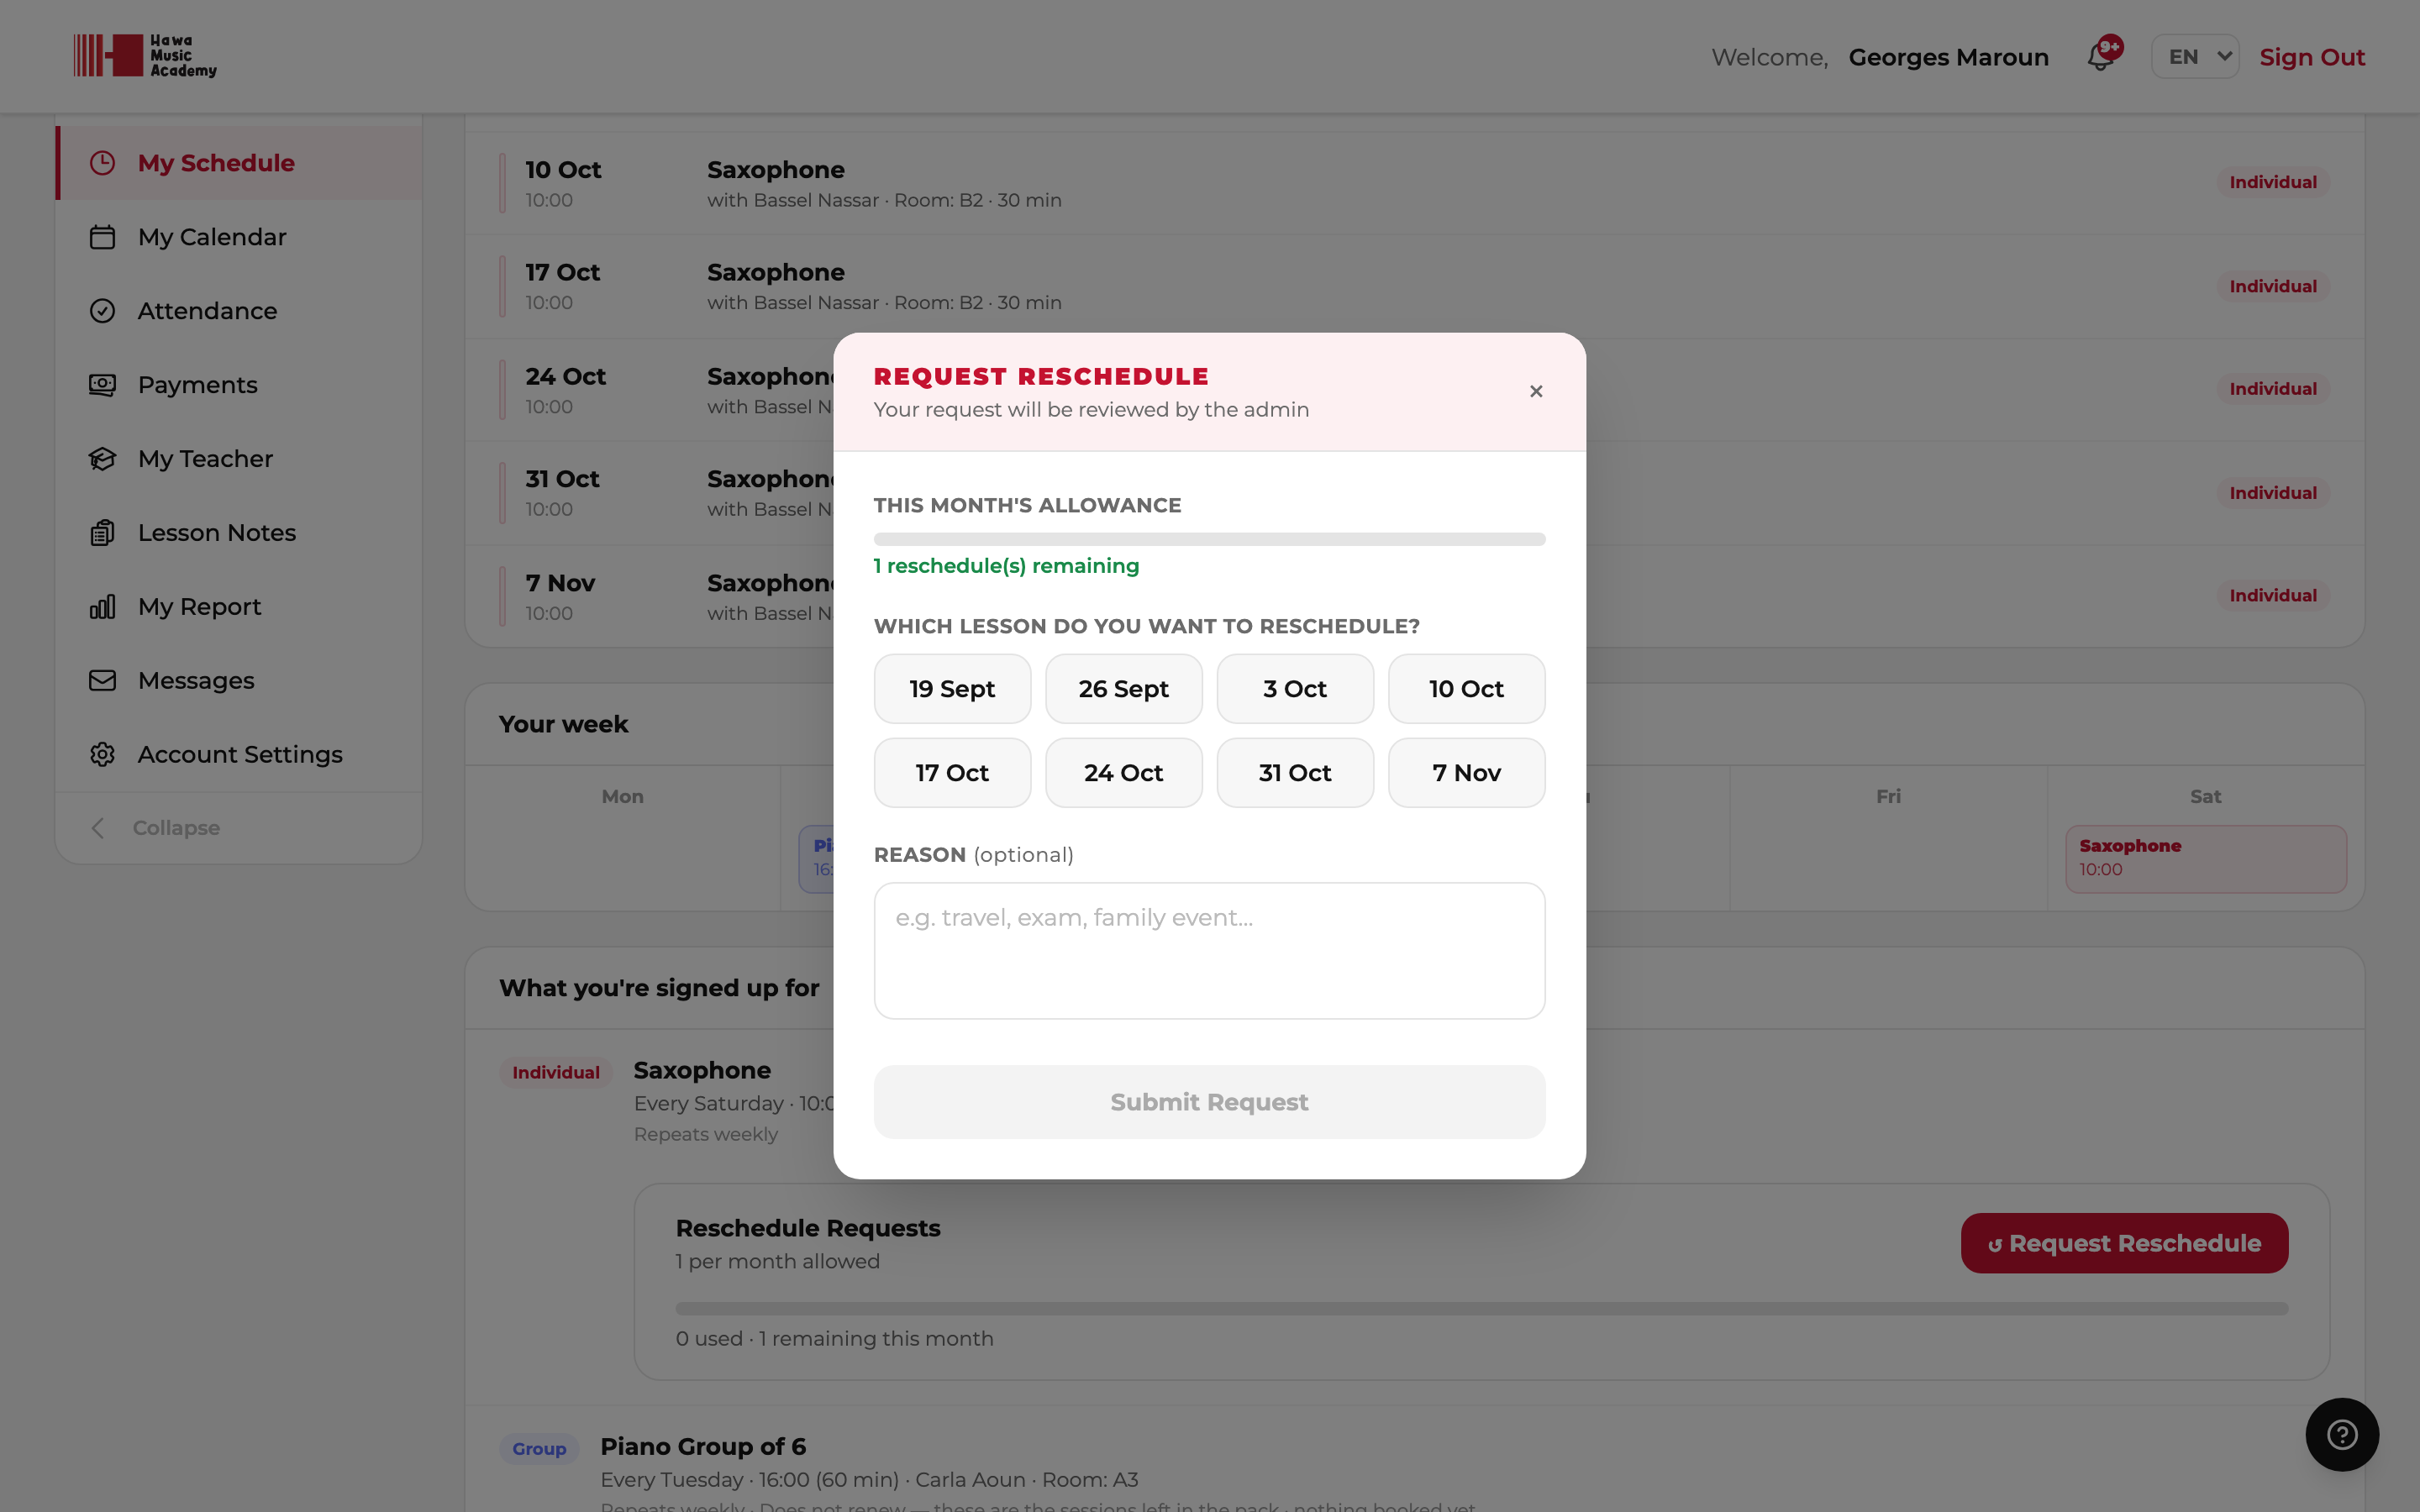The height and width of the screenshot is (1512, 2420).
Task: Click the My Teacher graduation cap icon
Action: point(102,459)
